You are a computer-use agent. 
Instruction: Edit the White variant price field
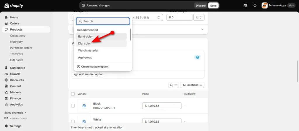click(x=162, y=121)
